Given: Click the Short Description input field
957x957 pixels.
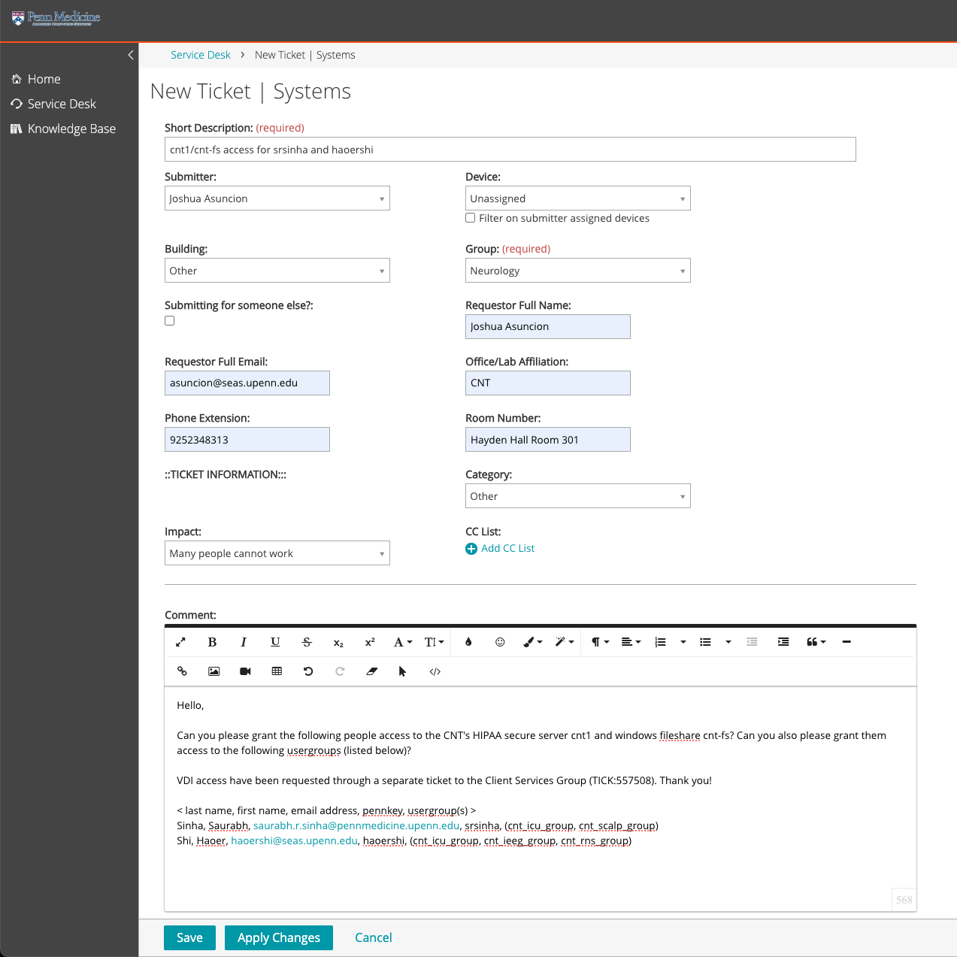Looking at the screenshot, I should pyautogui.click(x=510, y=149).
